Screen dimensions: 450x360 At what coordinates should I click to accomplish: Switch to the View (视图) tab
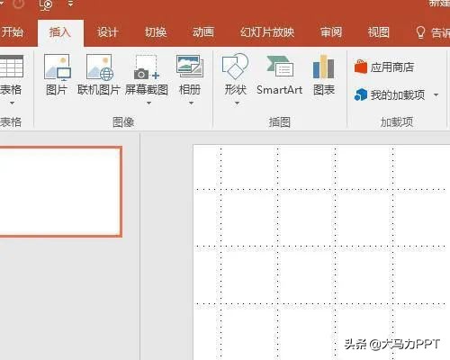click(379, 31)
